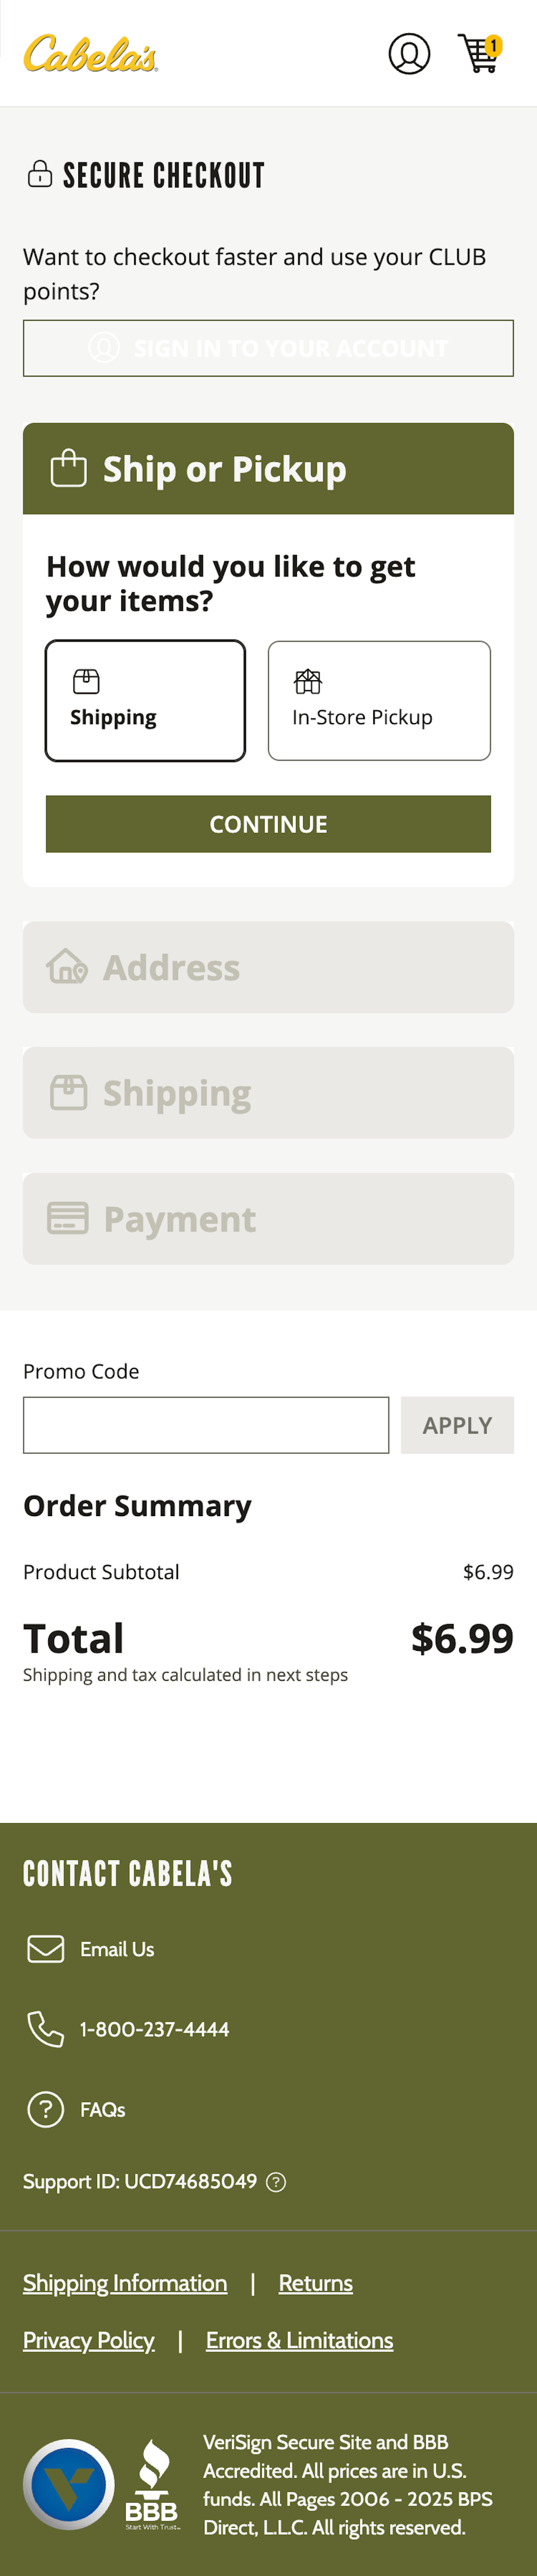Viewport: 537px width, 2576px height.
Task: Select the Shipping delivery option
Action: (x=145, y=699)
